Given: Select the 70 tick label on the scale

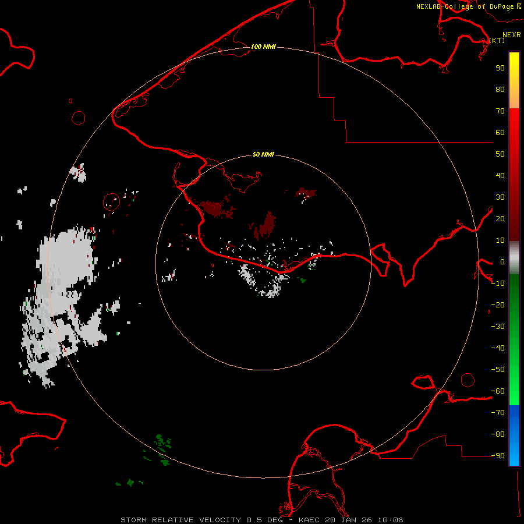Looking at the screenshot, I should coord(500,111).
